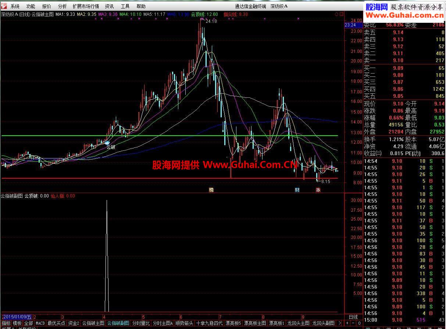446x329 pixels.
Task: Click the plus button beside indicator tabs
Action: click(347, 323)
